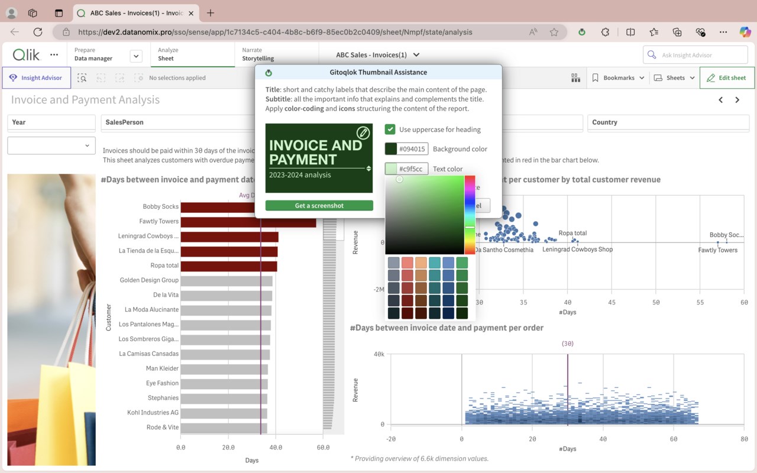Add this page to favorites with star

(554, 32)
